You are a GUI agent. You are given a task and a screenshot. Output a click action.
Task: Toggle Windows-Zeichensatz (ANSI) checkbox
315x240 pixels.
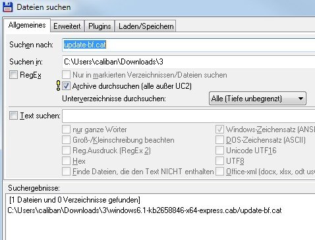pyautogui.click(x=219, y=130)
